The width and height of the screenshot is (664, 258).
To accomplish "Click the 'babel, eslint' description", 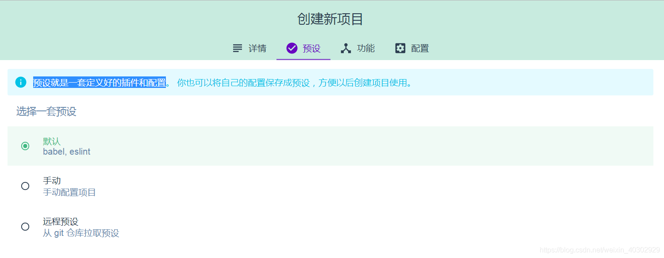I will pyautogui.click(x=66, y=152).
